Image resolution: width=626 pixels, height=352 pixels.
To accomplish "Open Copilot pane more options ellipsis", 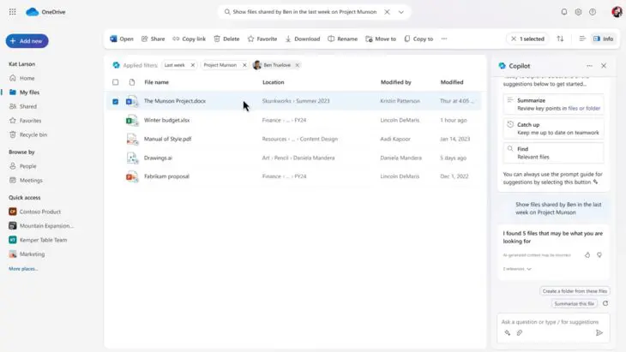I will pos(589,66).
